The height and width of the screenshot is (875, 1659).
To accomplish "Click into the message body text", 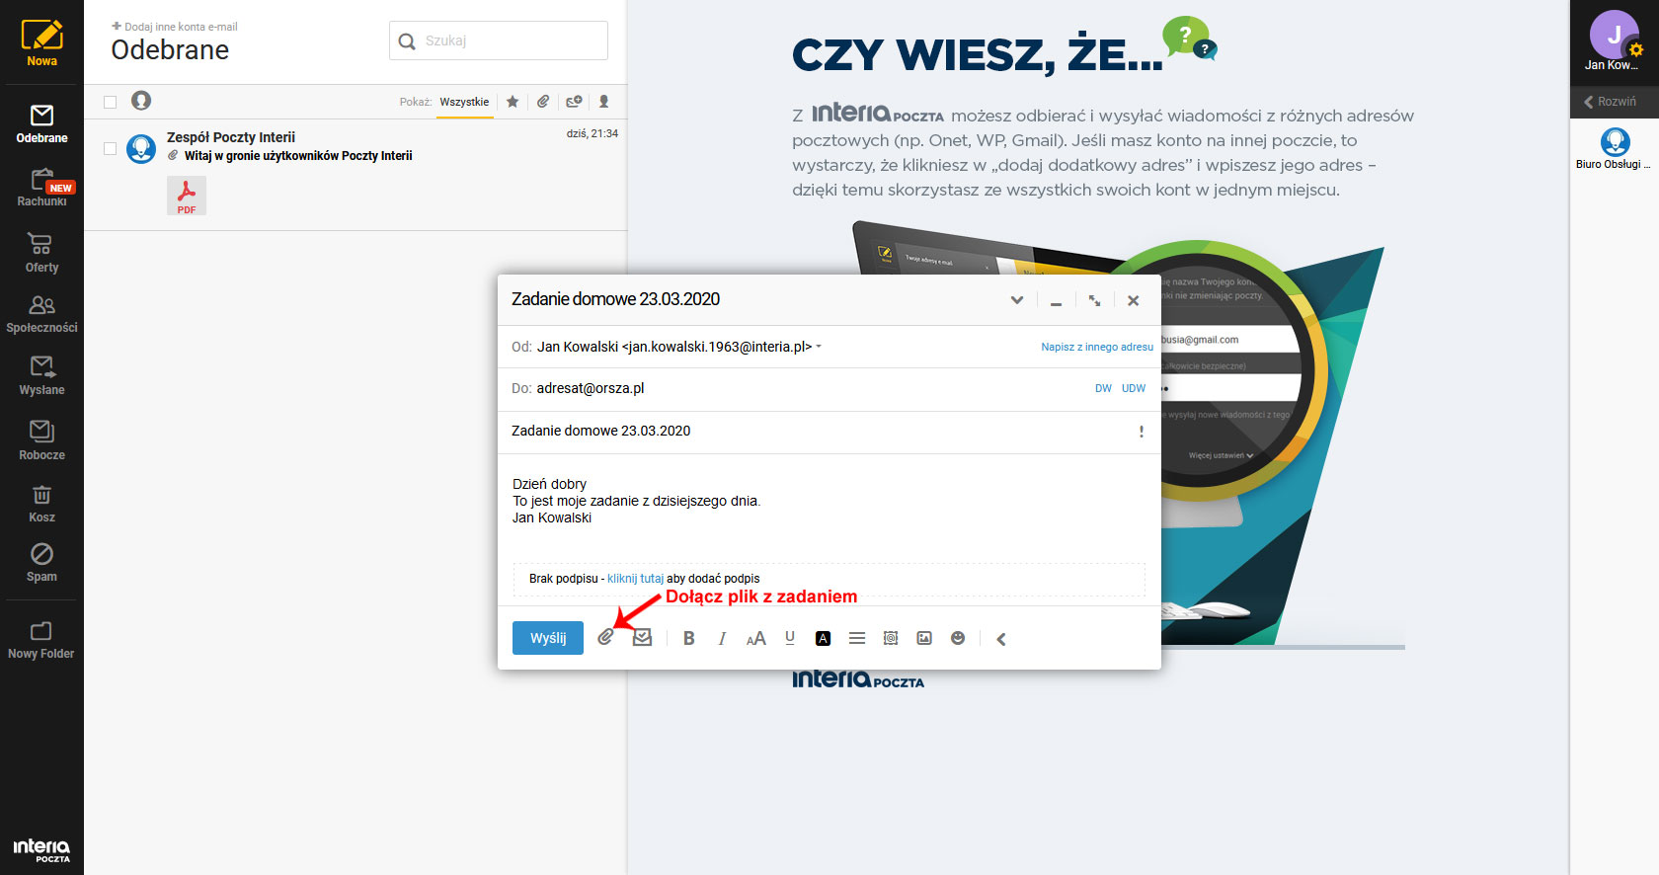I will [x=636, y=501].
